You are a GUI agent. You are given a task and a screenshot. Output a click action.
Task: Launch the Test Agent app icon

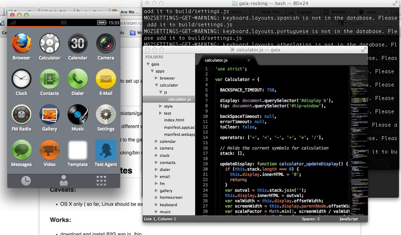106,150
